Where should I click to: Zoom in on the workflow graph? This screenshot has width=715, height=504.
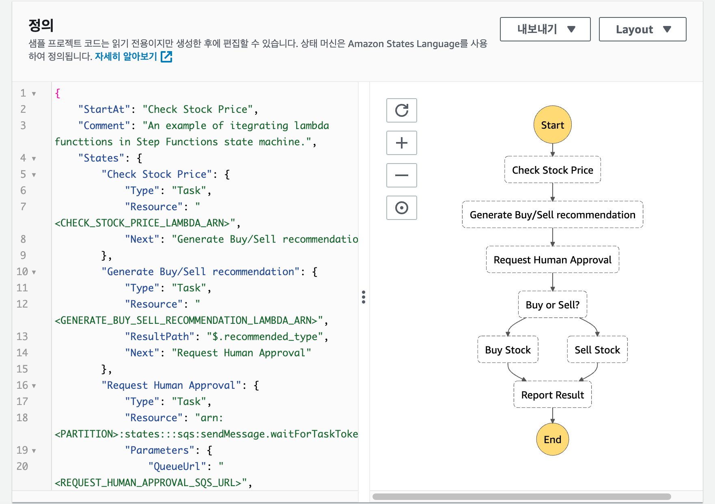pyautogui.click(x=401, y=143)
